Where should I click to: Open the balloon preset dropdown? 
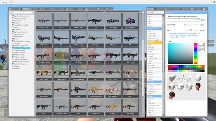point(183,20)
